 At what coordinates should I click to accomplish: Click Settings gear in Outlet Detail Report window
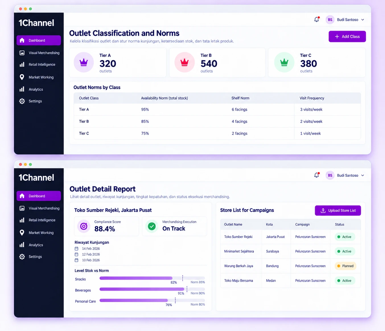pyautogui.click(x=22, y=256)
